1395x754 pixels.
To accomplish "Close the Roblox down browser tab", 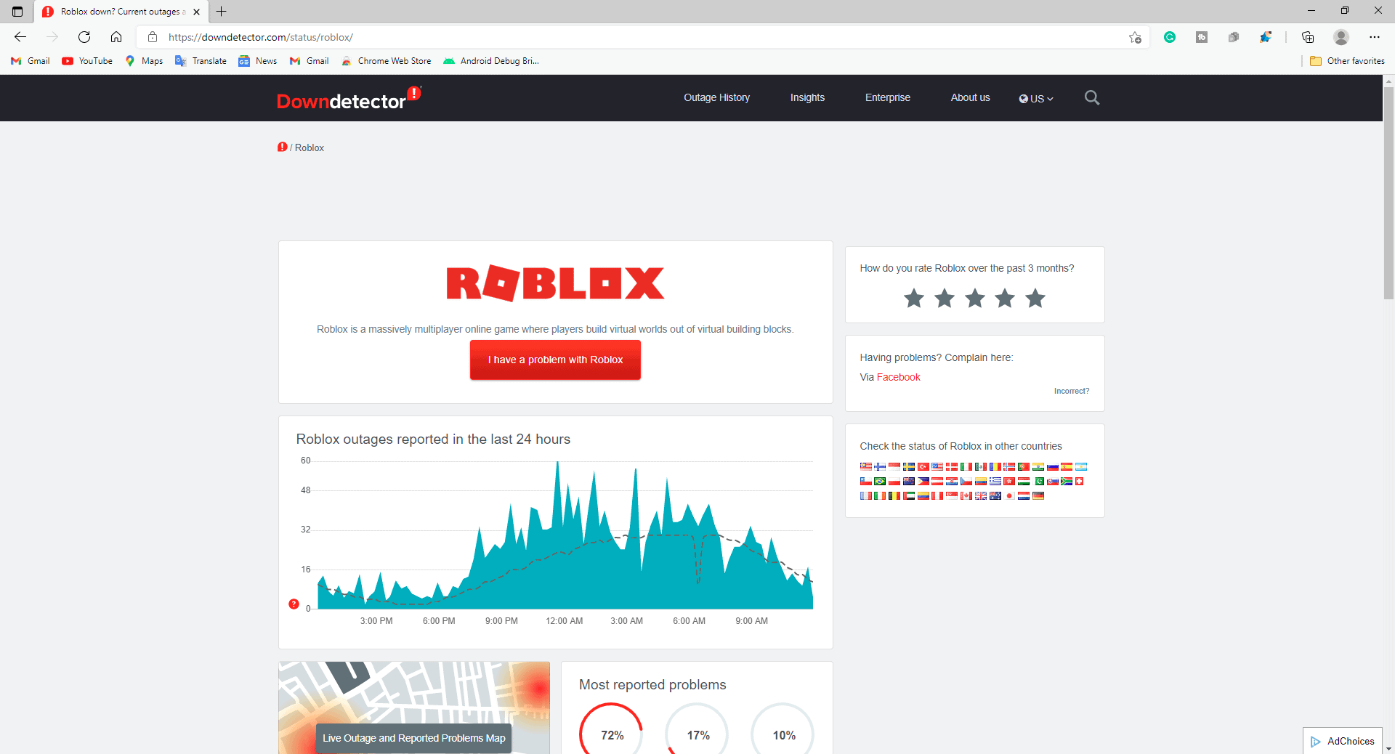I will pos(196,12).
